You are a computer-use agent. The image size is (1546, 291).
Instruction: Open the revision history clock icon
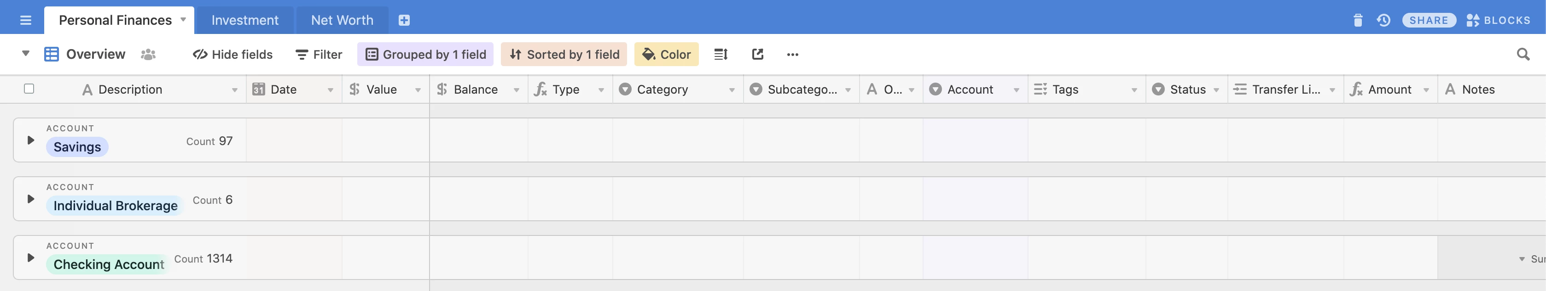click(1383, 20)
